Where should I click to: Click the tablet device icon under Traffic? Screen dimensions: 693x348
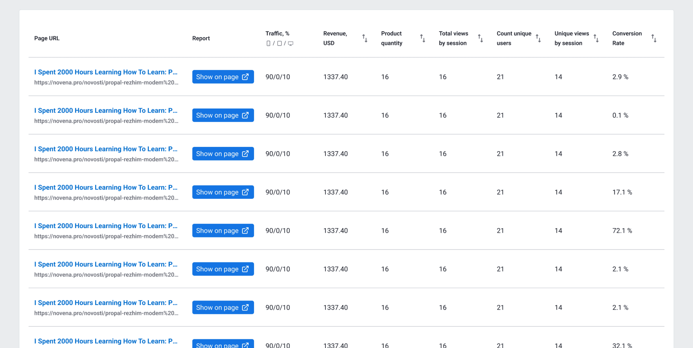pyautogui.click(x=280, y=43)
